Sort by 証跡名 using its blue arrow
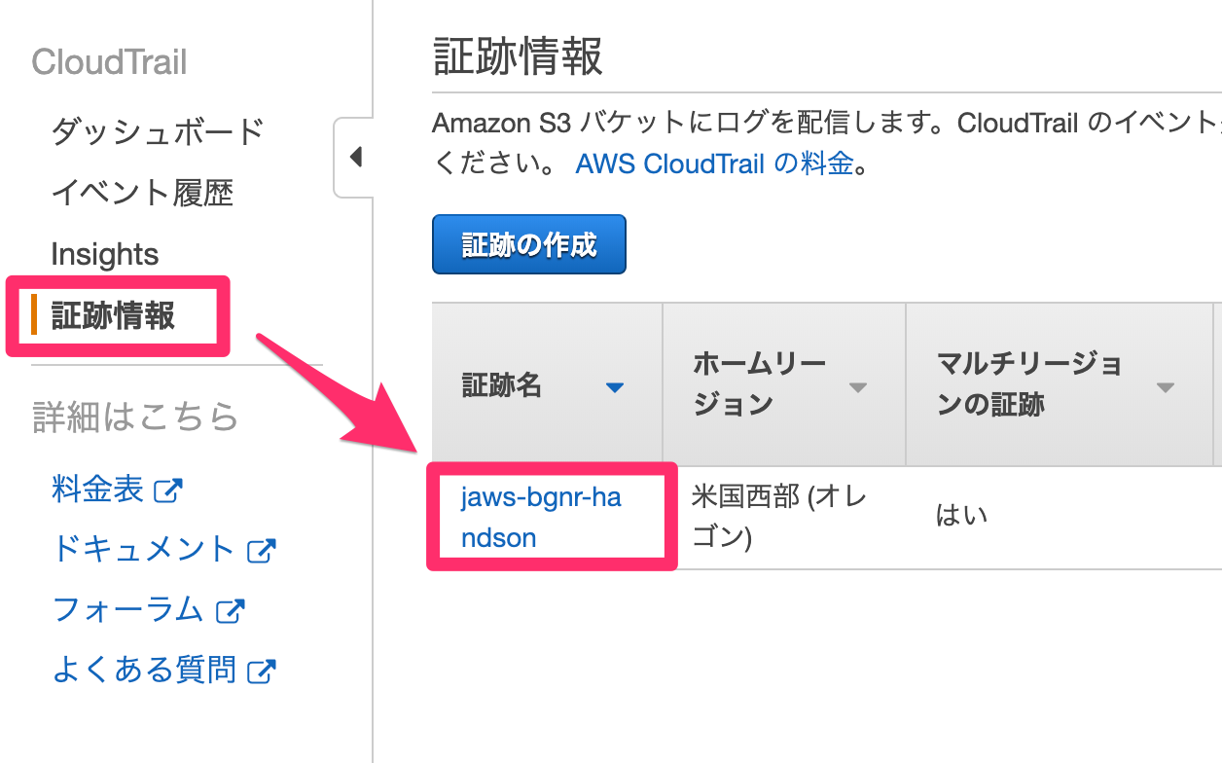The image size is (1222, 763). click(x=614, y=387)
